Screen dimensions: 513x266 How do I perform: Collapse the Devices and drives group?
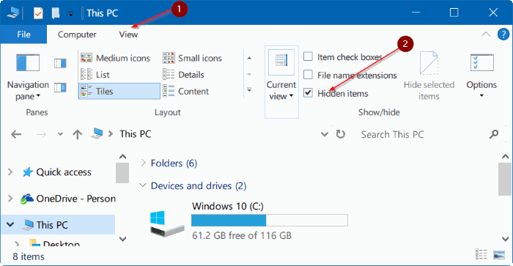coord(143,185)
